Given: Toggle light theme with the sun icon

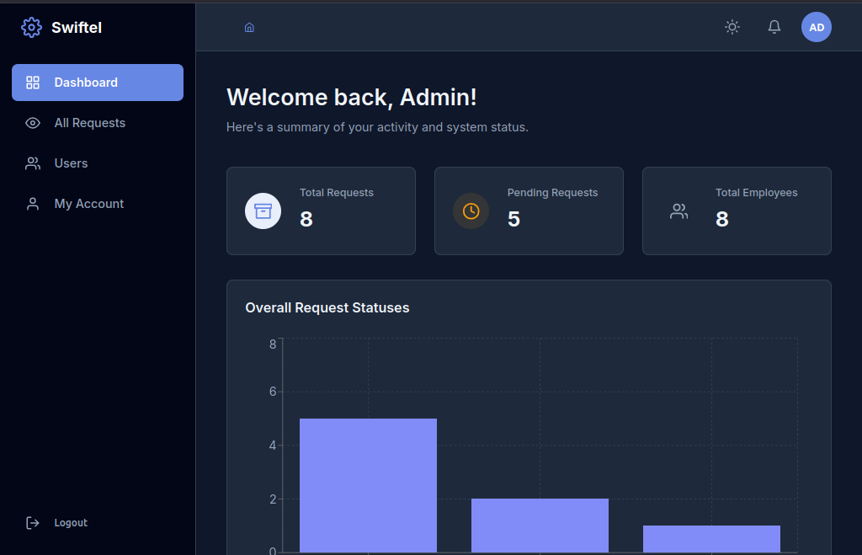Looking at the screenshot, I should (x=732, y=27).
